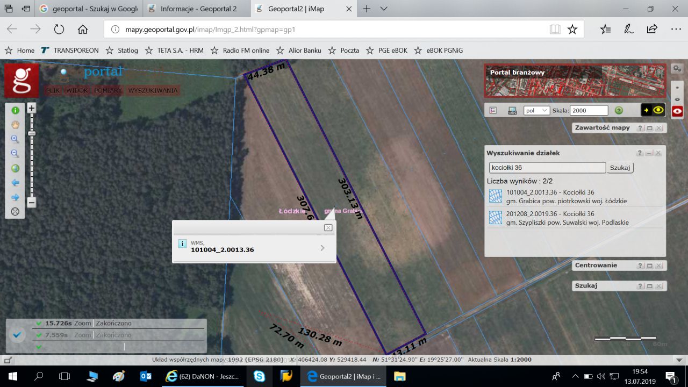Click plus button on zoom slider
Viewport: 688px width, 387px height.
pos(32,108)
